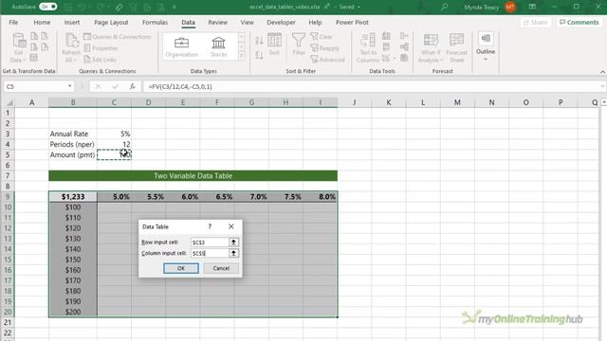Open the Outline group button
The image size is (607, 341).
pos(486,46)
